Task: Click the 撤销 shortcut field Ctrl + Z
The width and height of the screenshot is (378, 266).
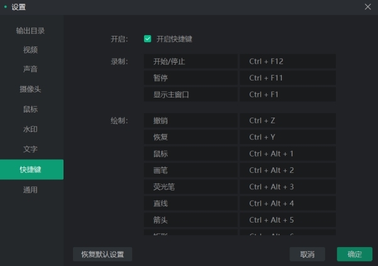Action: (x=287, y=120)
